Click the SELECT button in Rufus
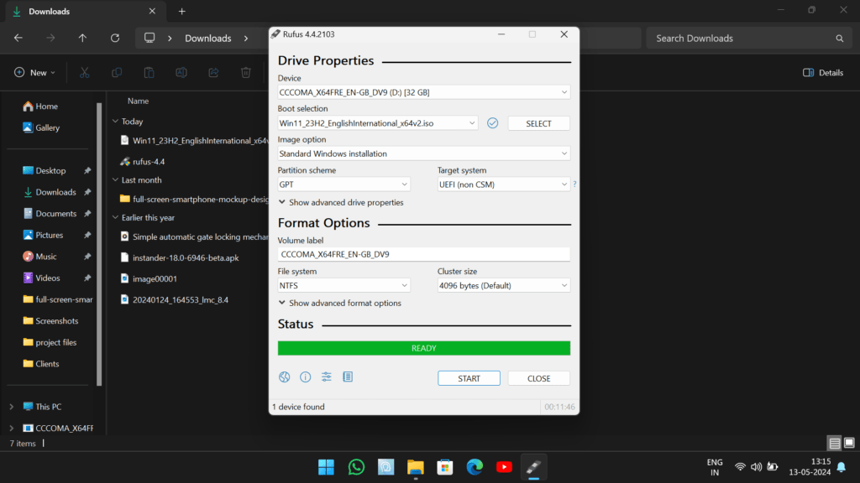The height and width of the screenshot is (483, 860). coord(538,123)
